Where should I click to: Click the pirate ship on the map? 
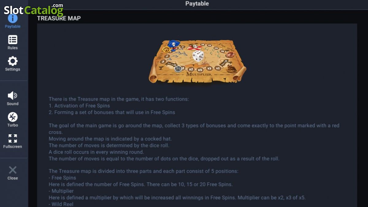[x=232, y=68]
